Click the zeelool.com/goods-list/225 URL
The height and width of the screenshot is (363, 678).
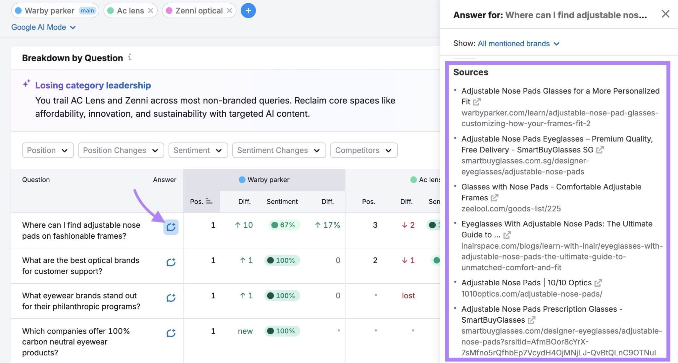tap(511, 209)
